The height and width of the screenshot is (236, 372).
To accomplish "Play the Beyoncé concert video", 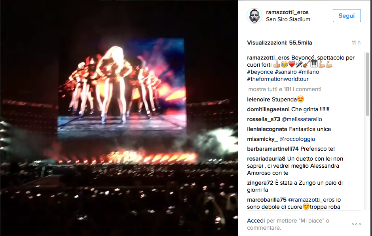I will tap(119, 118).
